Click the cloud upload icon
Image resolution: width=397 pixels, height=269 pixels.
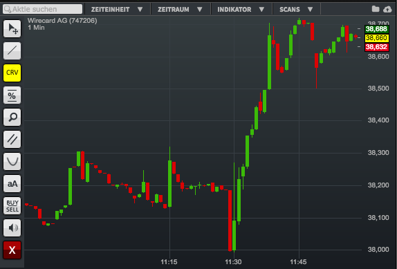pyautogui.click(x=387, y=10)
